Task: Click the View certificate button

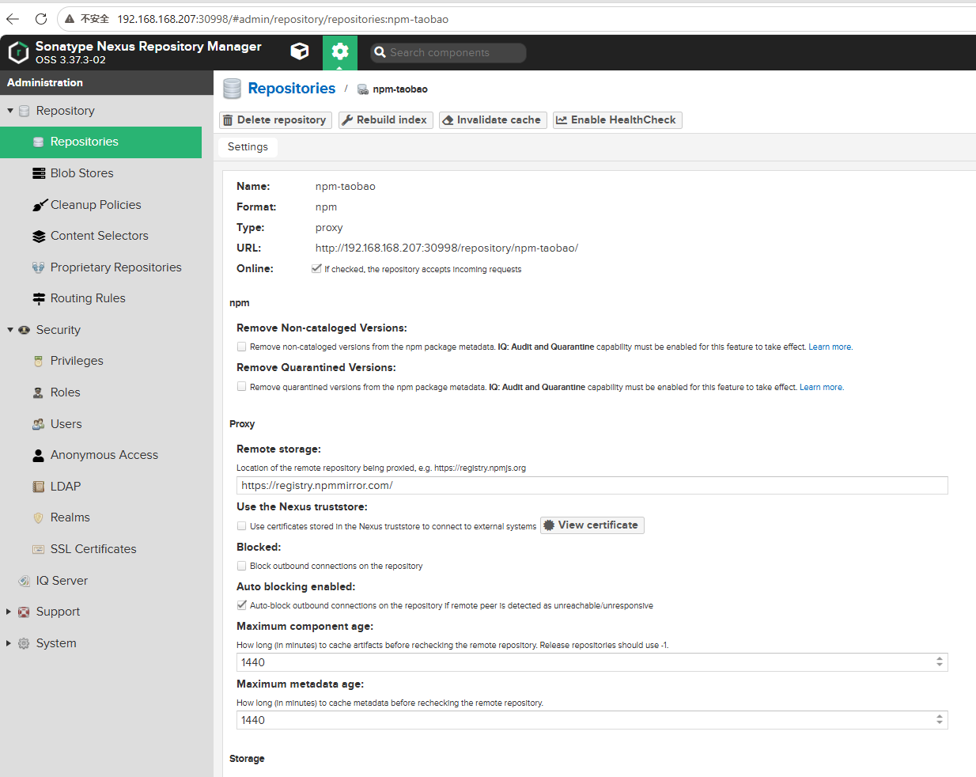Action: 592,525
